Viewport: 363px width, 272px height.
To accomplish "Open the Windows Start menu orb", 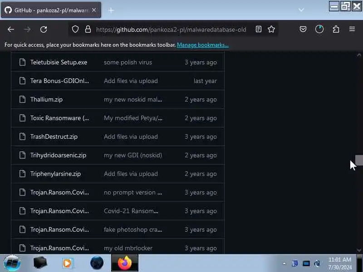I will click(x=12, y=263).
